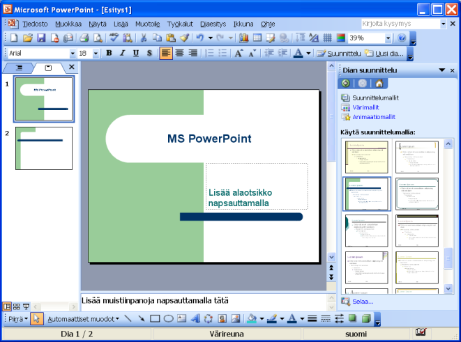The width and height of the screenshot is (461, 342).
Task: Expand fill color dropdown arrow in Drawing toolbar
Action: click(x=262, y=318)
